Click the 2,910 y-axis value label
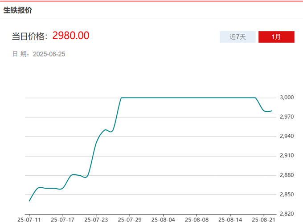 [287, 156]
